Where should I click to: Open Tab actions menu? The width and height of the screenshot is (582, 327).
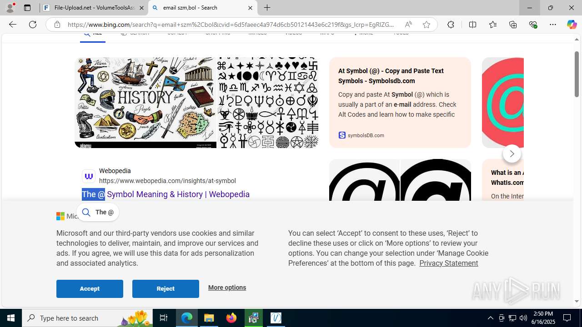tap(27, 8)
